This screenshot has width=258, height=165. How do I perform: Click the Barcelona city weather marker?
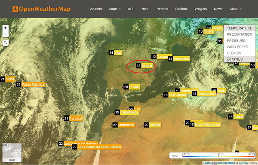179,59
